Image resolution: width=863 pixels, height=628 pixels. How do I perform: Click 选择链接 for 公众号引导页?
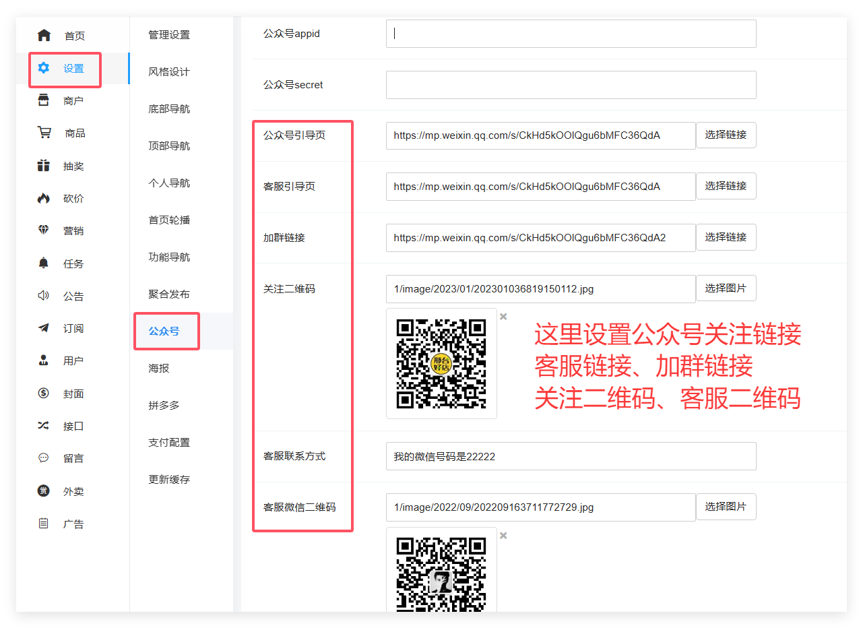(726, 135)
